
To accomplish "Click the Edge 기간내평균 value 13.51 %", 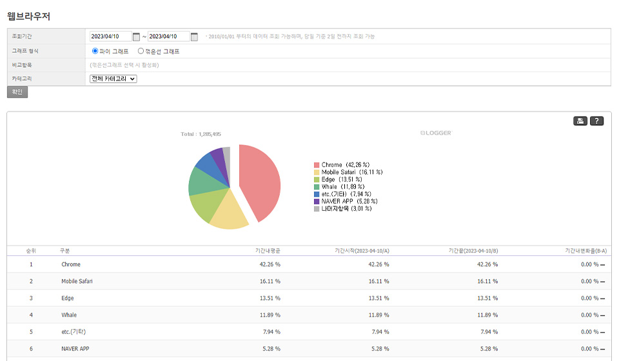I will [x=270, y=298].
